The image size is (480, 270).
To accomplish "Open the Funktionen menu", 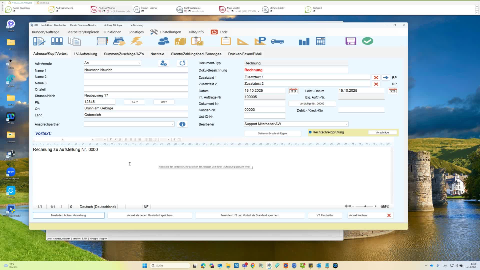I will click(x=112, y=32).
